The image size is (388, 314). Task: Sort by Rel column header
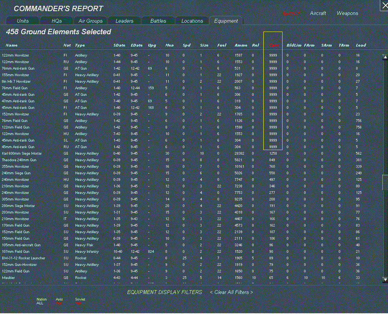click(x=256, y=45)
